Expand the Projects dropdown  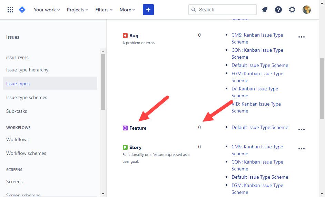coord(78,10)
